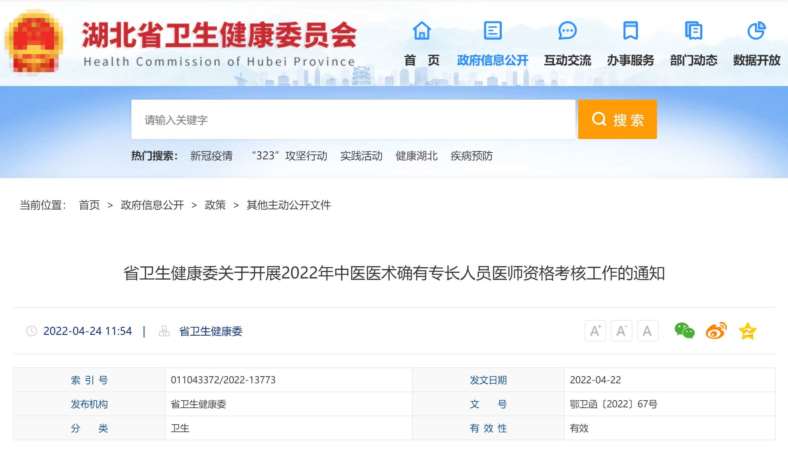Reset font size with plain A button
The image size is (788, 472).
647,331
